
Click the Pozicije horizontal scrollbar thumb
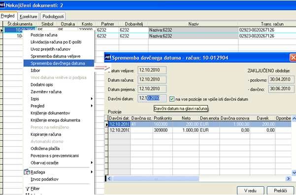156,179
